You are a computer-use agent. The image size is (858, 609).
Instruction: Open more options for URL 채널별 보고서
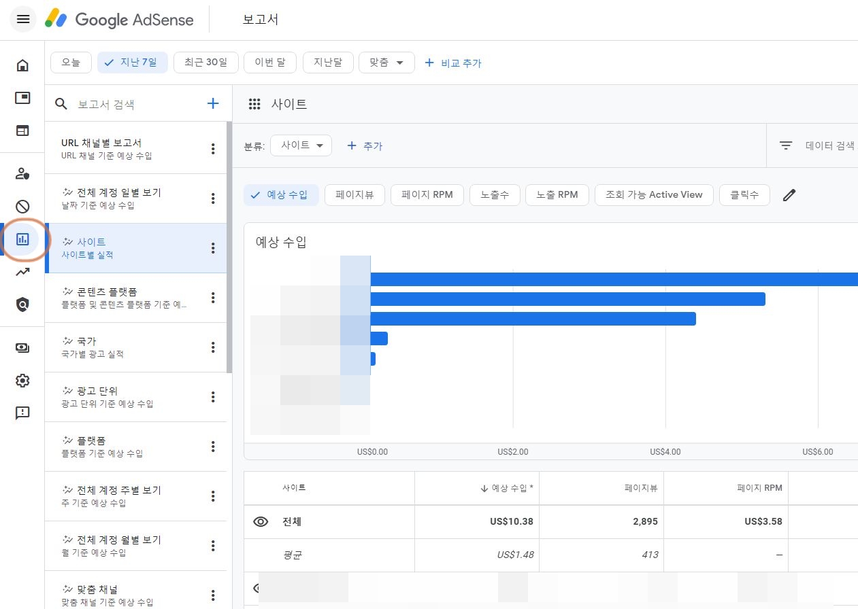[213, 149]
